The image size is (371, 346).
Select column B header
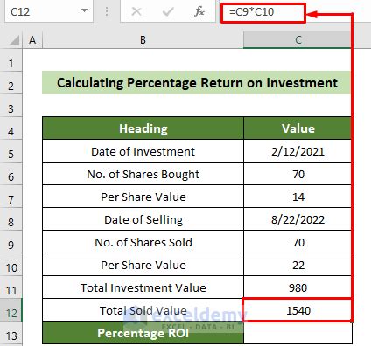(143, 40)
